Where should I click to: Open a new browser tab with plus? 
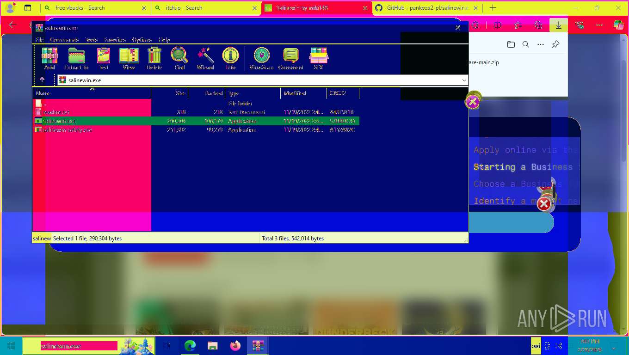tap(493, 8)
